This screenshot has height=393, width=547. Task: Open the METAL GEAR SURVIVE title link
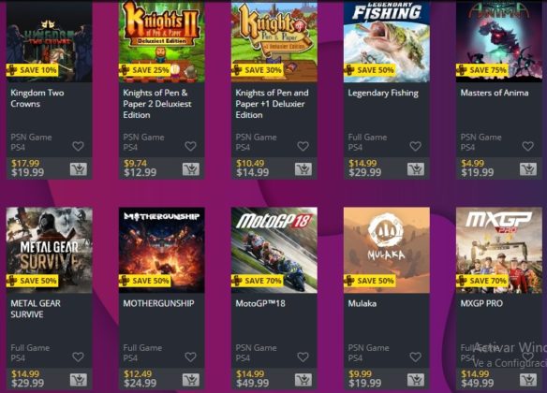coord(36,309)
